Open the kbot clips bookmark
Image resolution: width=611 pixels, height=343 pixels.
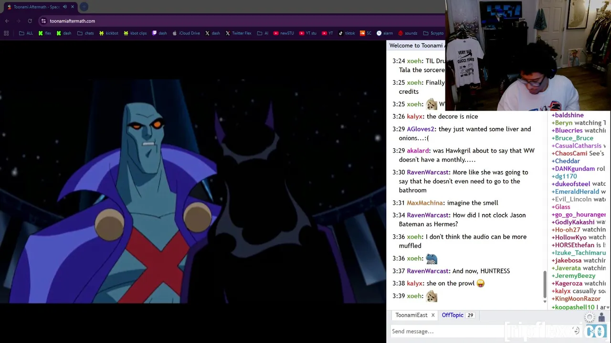135,33
